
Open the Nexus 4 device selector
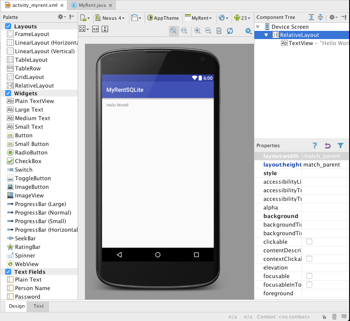pyautogui.click(x=110, y=18)
